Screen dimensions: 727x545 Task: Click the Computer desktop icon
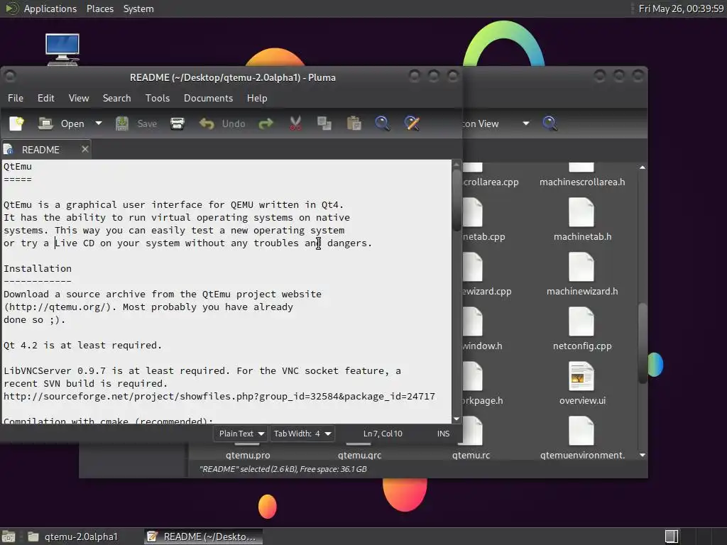62,49
